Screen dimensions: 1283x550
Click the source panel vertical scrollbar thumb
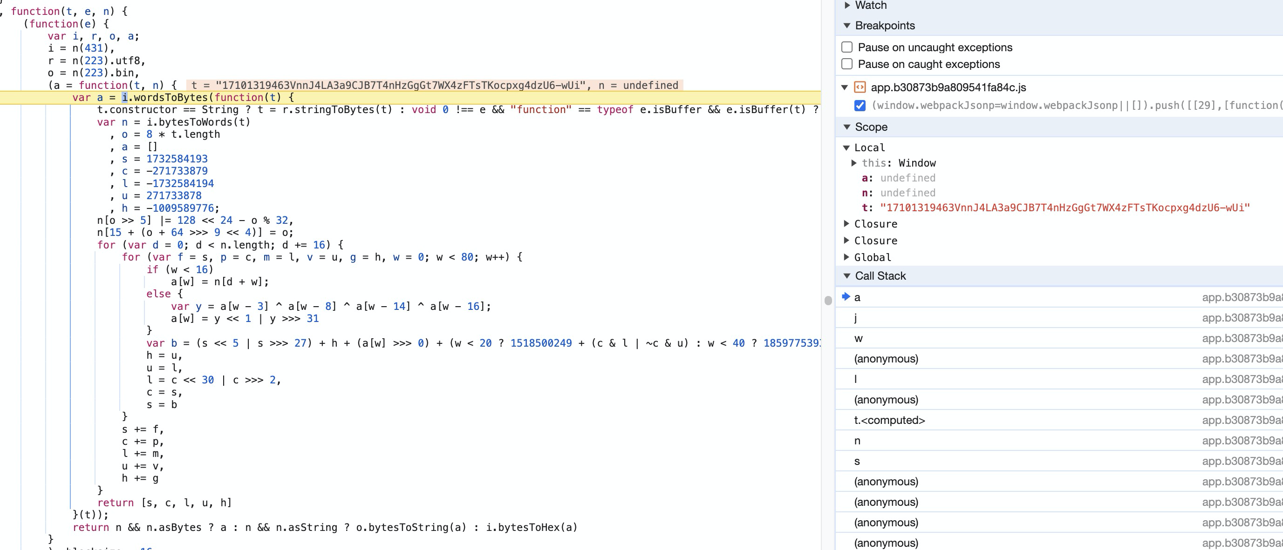[x=828, y=301]
